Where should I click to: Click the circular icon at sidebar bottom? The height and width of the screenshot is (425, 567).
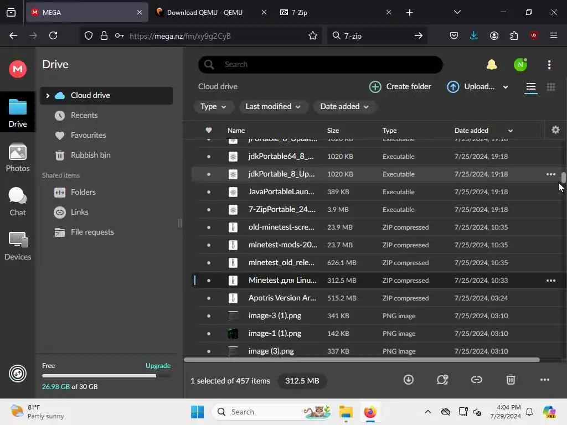(x=18, y=374)
